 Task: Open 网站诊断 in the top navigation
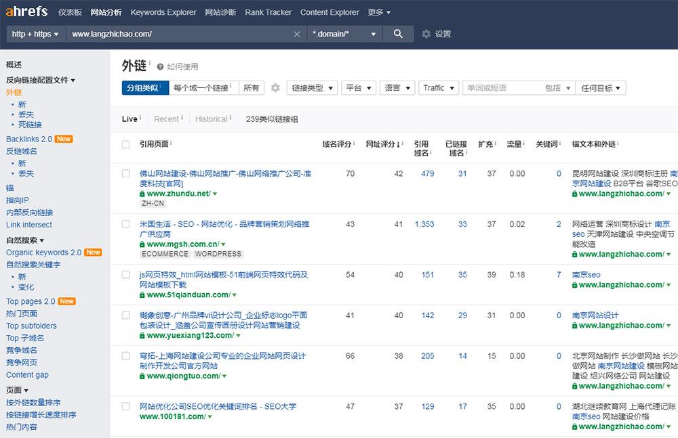(220, 13)
